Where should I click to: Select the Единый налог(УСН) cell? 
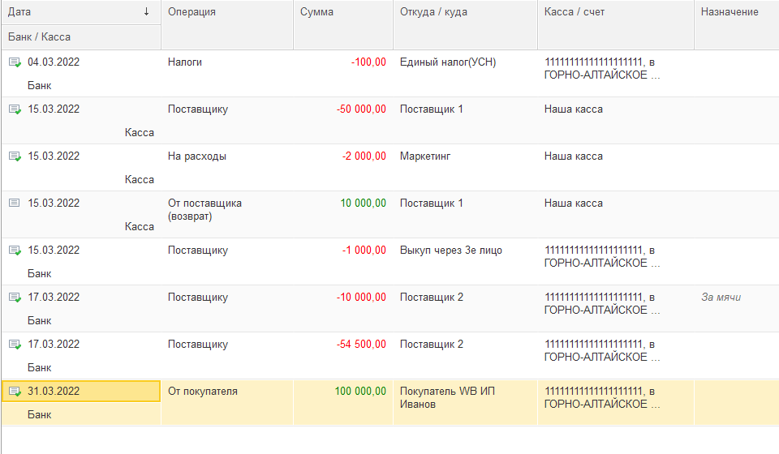pyautogui.click(x=448, y=62)
